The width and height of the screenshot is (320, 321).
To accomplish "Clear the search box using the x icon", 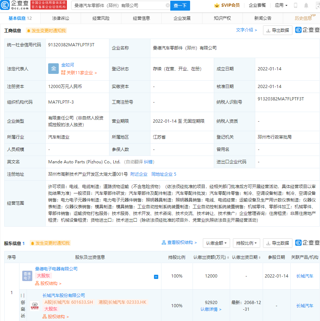I will tap(167, 6).
